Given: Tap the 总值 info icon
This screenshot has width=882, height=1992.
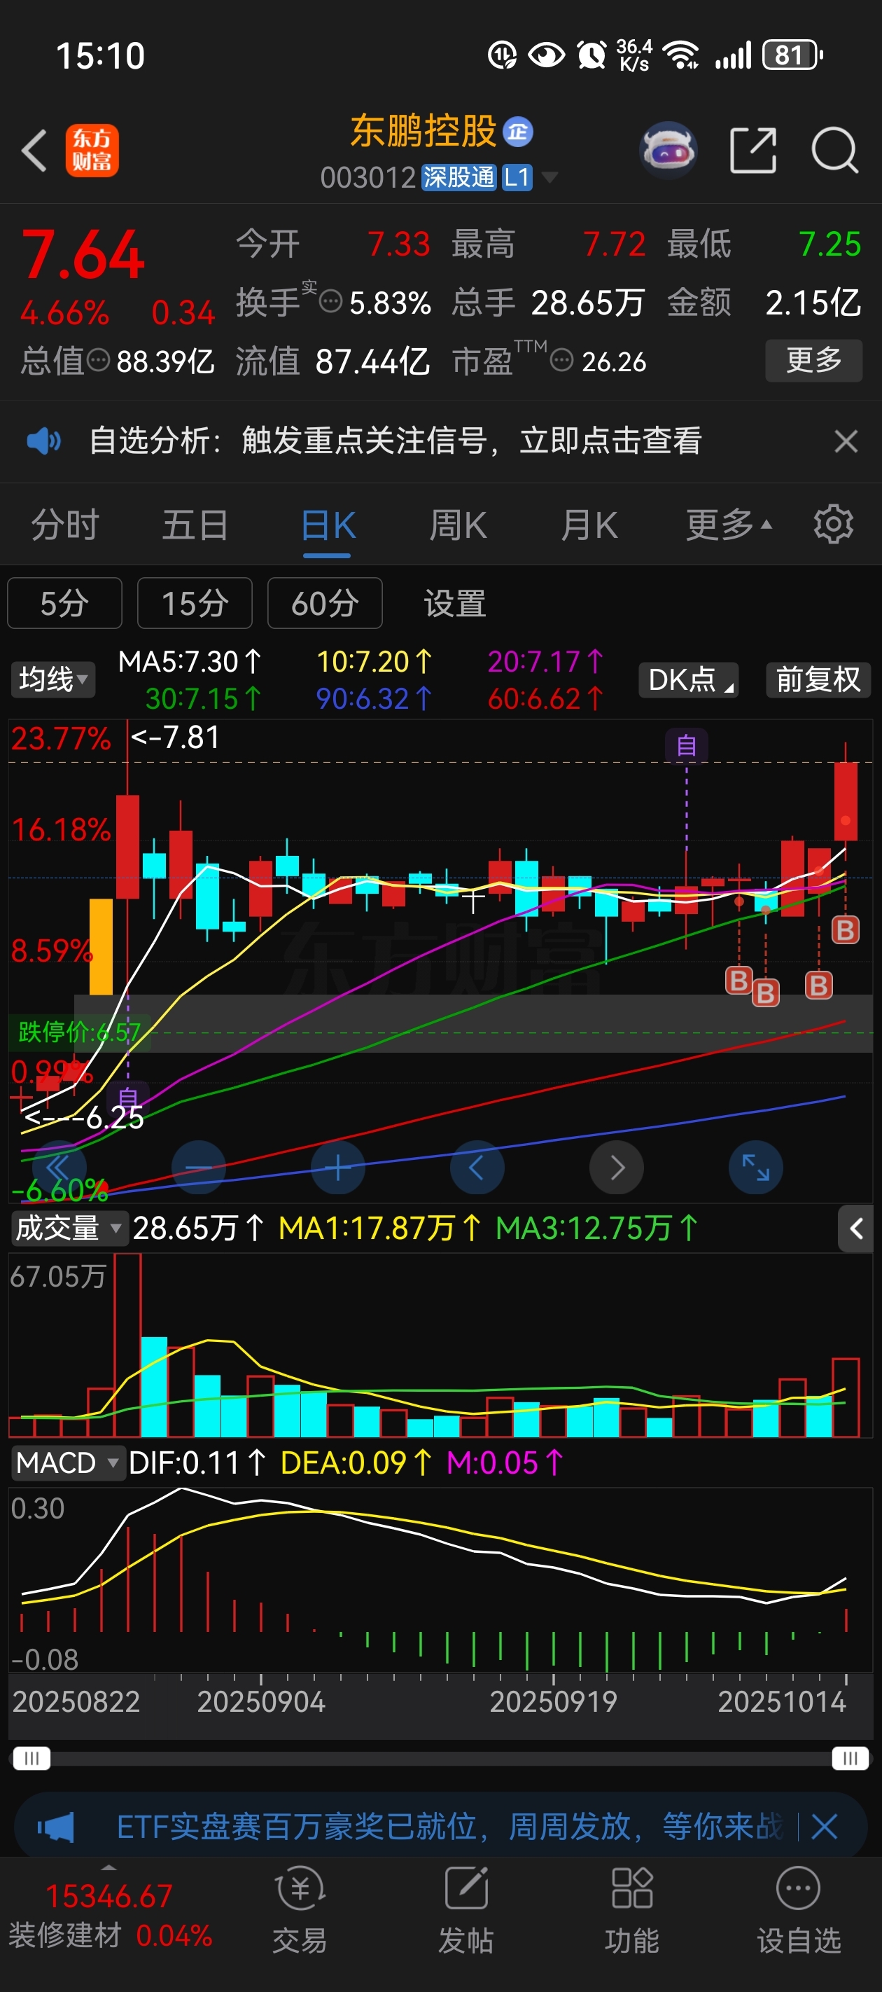Looking at the screenshot, I should (x=98, y=360).
